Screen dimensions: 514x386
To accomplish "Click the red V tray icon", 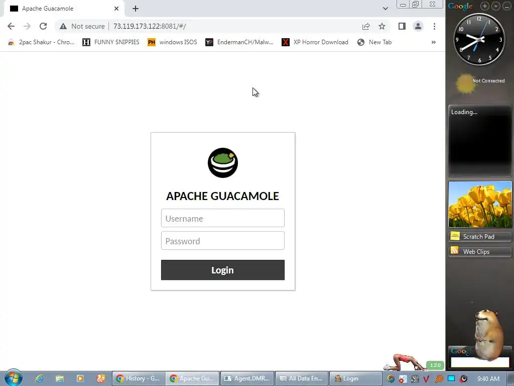I will [x=427, y=379].
